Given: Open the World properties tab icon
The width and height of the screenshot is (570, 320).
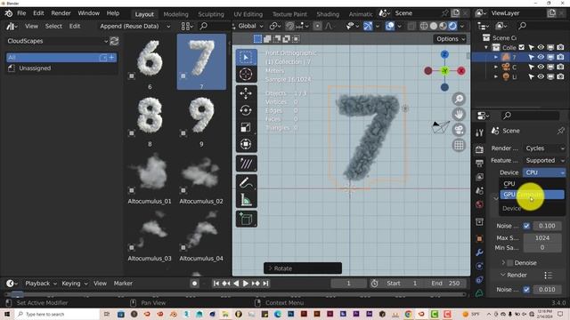Looking at the screenshot, I should click(479, 204).
